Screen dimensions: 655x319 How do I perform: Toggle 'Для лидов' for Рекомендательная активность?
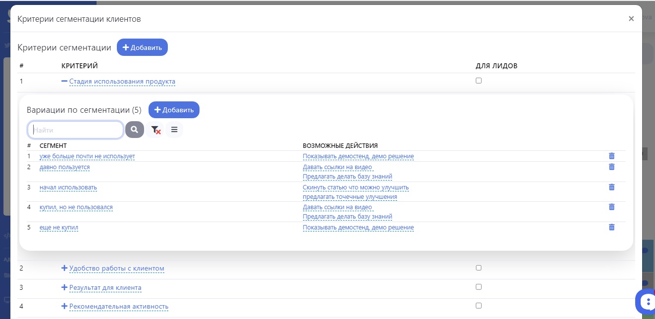click(x=478, y=305)
